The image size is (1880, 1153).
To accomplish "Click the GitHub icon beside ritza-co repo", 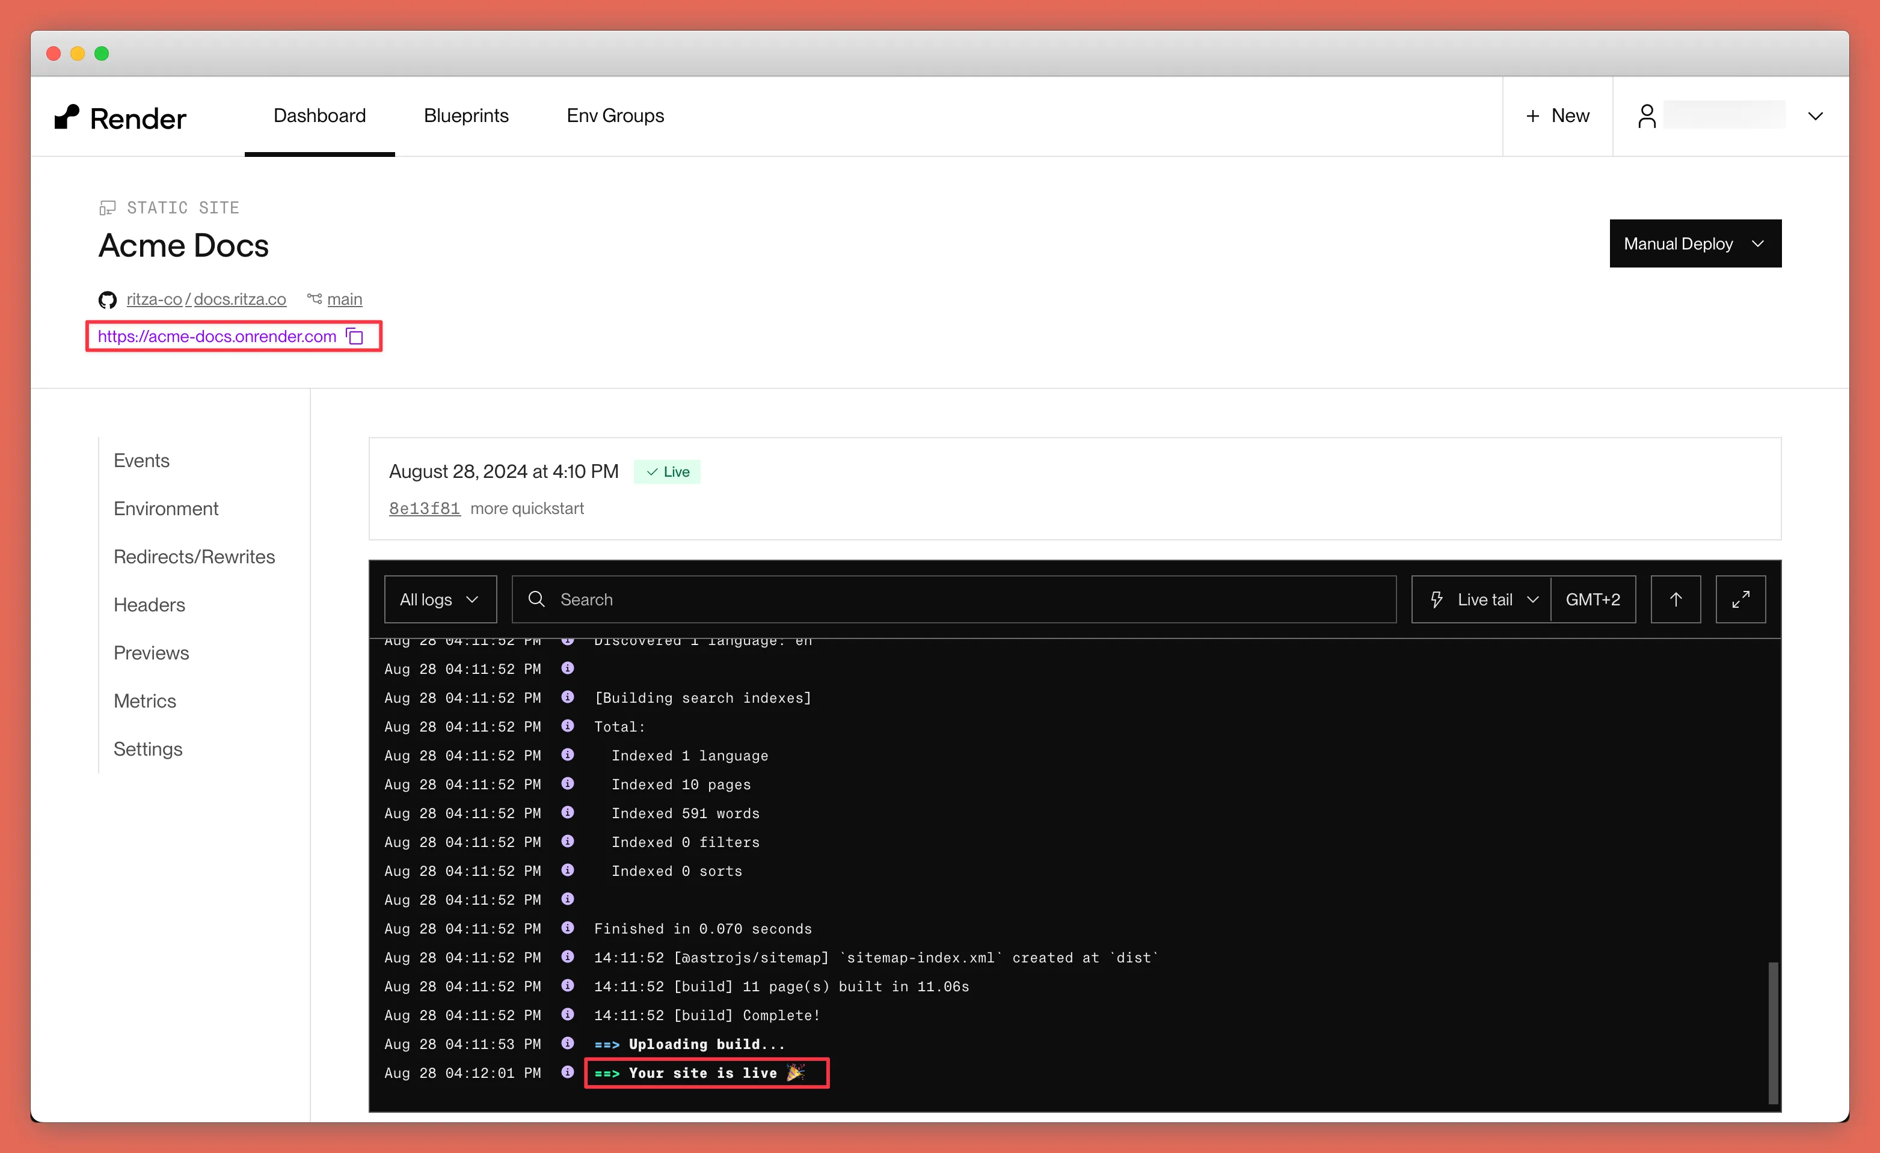I will pos(108,300).
